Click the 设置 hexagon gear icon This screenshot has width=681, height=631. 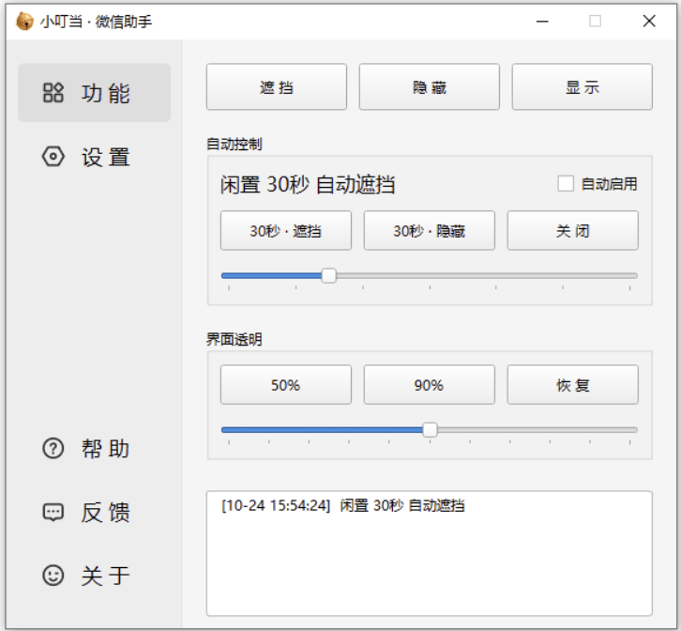coord(53,157)
